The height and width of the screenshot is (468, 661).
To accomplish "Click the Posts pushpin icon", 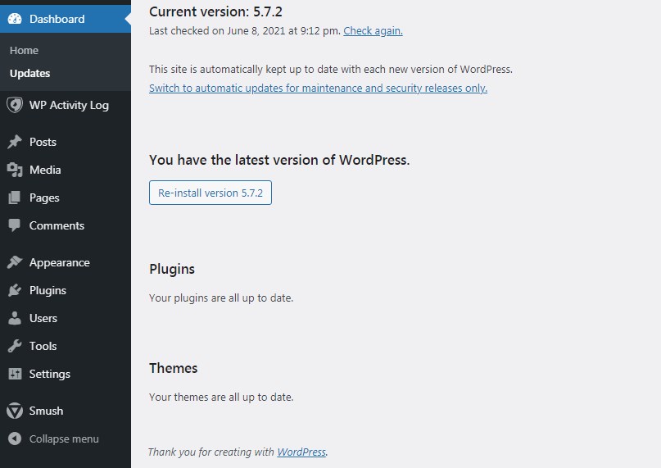I will click(15, 142).
